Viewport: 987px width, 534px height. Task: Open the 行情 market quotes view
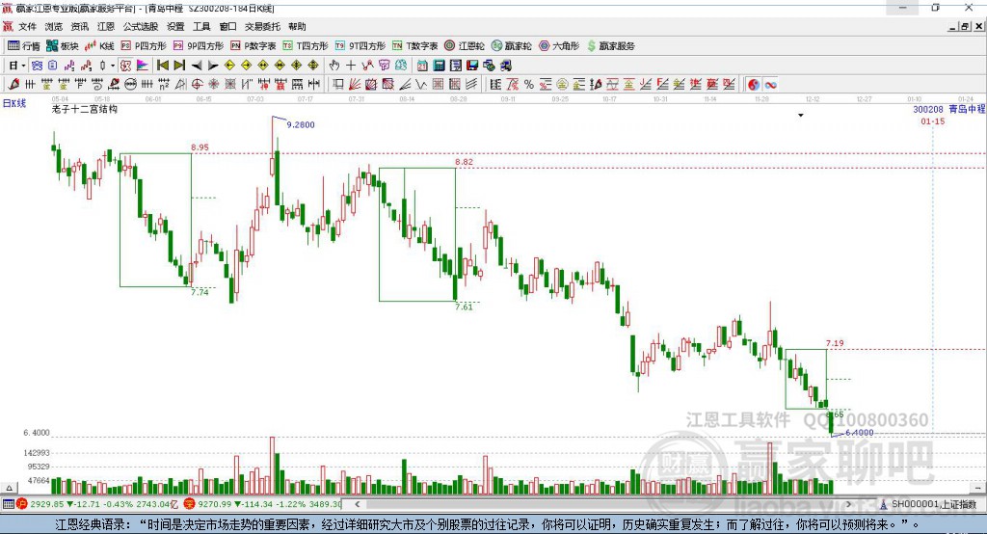(23, 46)
